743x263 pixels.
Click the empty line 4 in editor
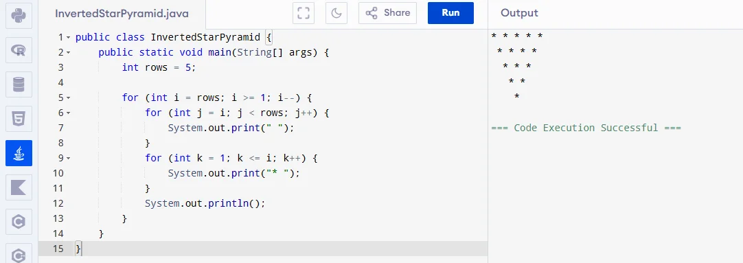click(x=281, y=82)
